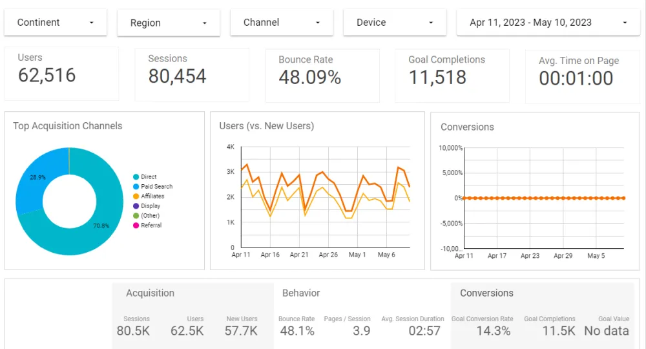Click the Direct legend color dot
Image resolution: width=646 pixels, height=349 pixels.
[136, 177]
